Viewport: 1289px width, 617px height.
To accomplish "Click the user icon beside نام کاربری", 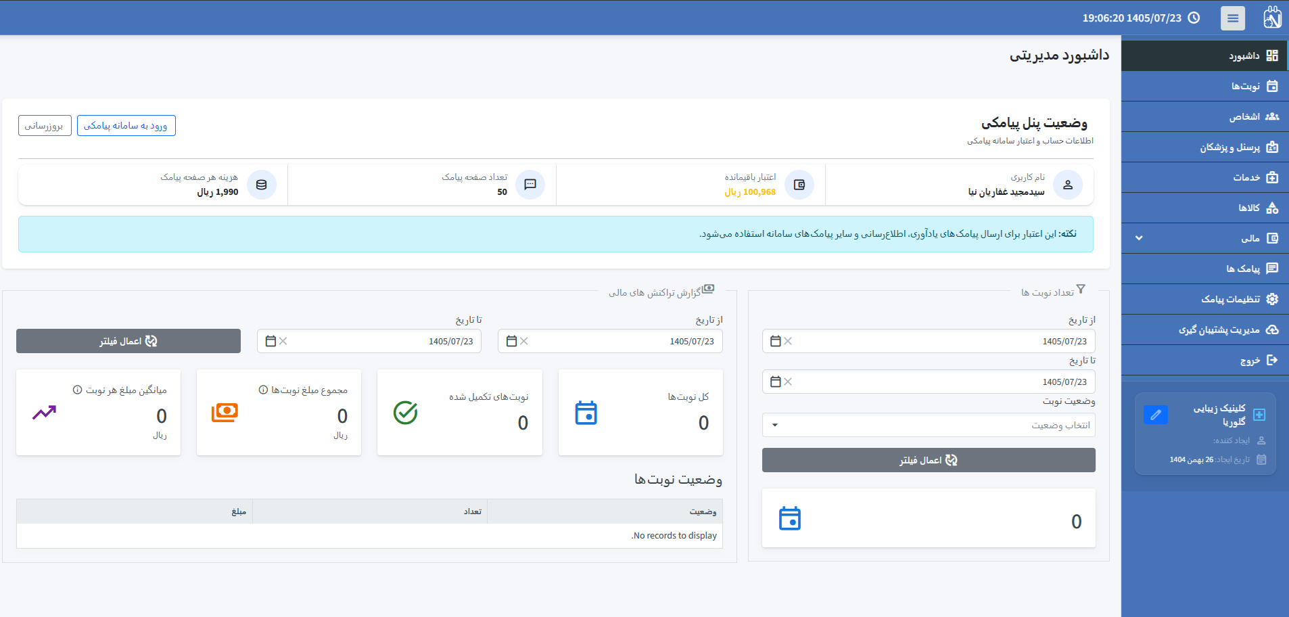I will click(1068, 185).
